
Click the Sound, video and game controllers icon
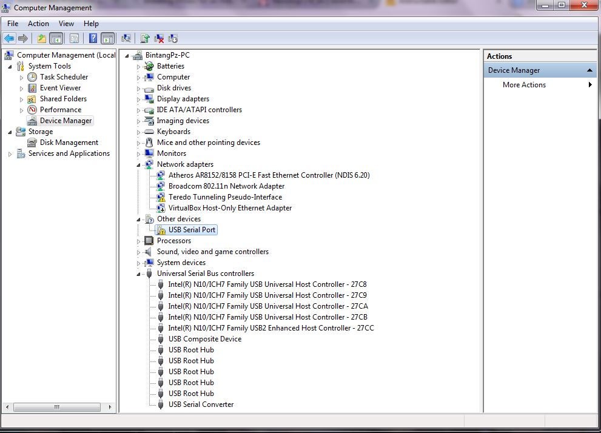click(148, 252)
